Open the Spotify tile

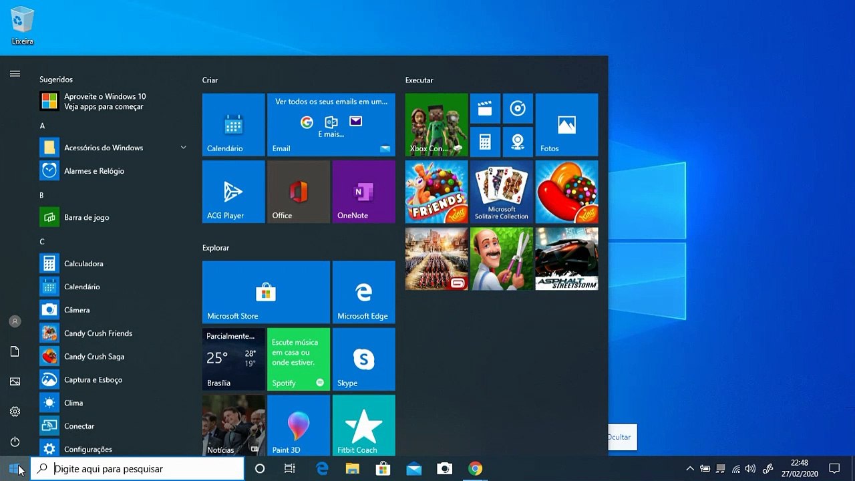click(x=298, y=359)
